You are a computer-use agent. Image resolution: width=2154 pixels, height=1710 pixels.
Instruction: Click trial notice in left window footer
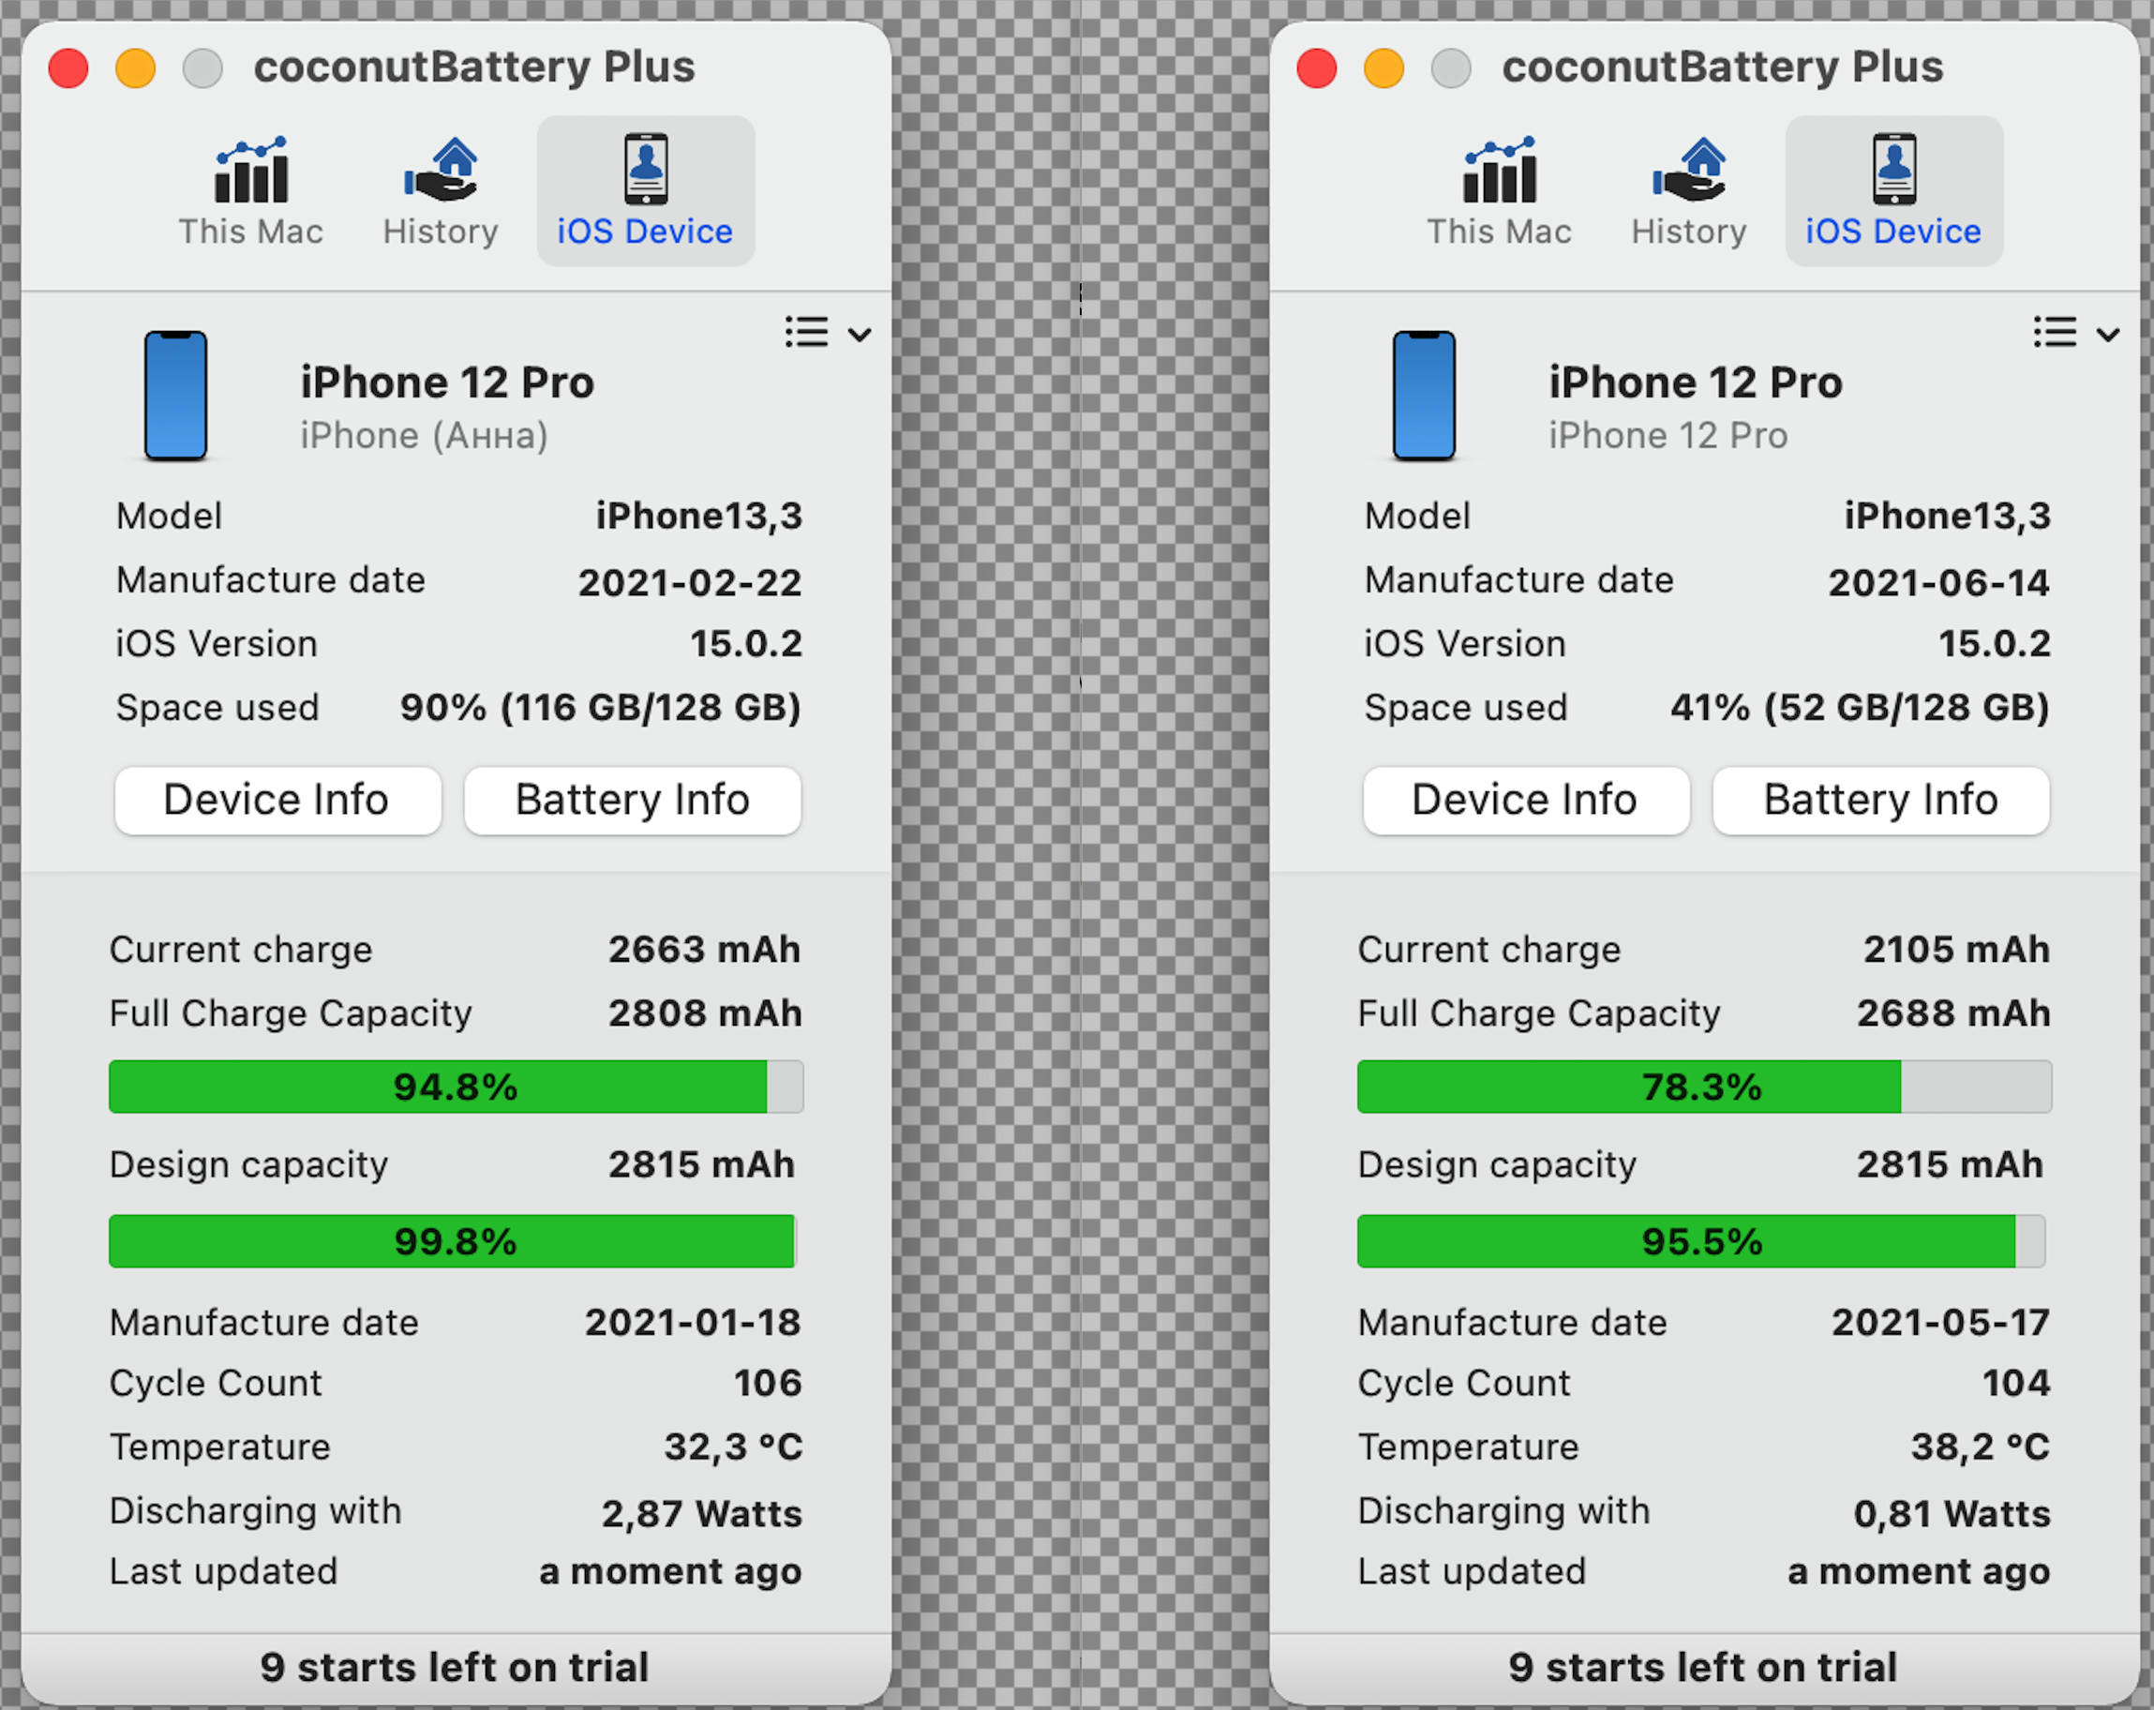coord(455,1667)
